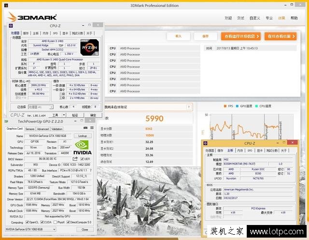
Task: Maximize the 3DMark Professional Edition window
Action: pyautogui.click(x=292, y=5)
